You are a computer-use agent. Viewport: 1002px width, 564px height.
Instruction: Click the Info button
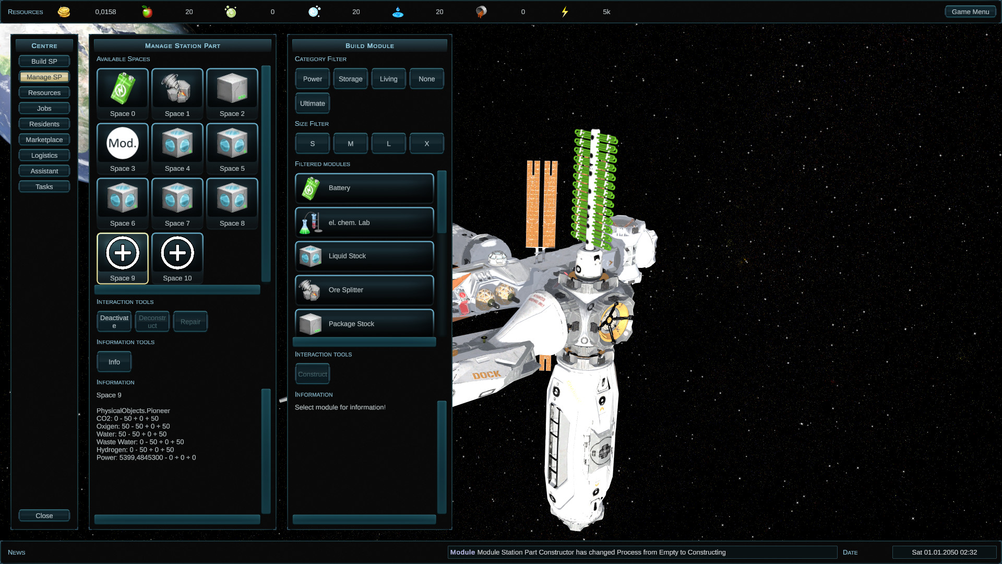pos(114,362)
